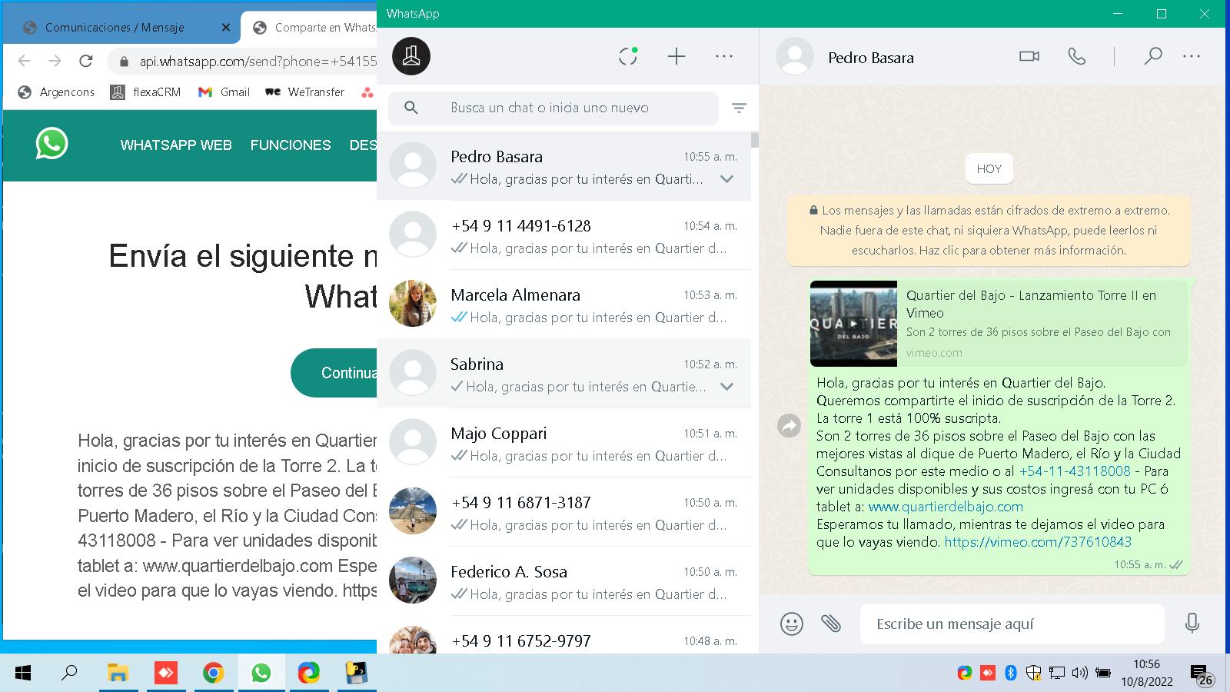1230x692 pixels.
Task: Click the green Continuar button
Action: [334, 373]
